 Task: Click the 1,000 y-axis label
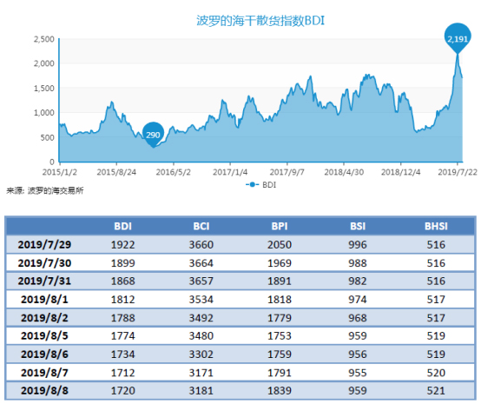44,113
